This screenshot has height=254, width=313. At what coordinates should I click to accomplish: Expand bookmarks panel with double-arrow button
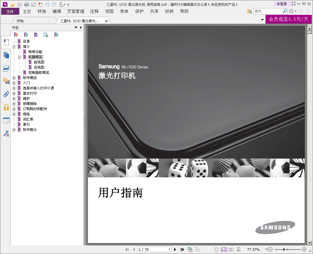point(76,27)
